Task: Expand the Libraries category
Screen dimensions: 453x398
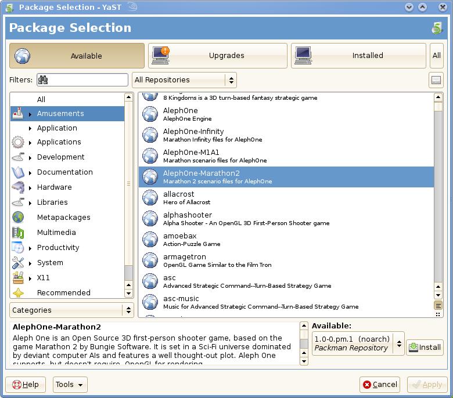Action: pyautogui.click(x=30, y=203)
